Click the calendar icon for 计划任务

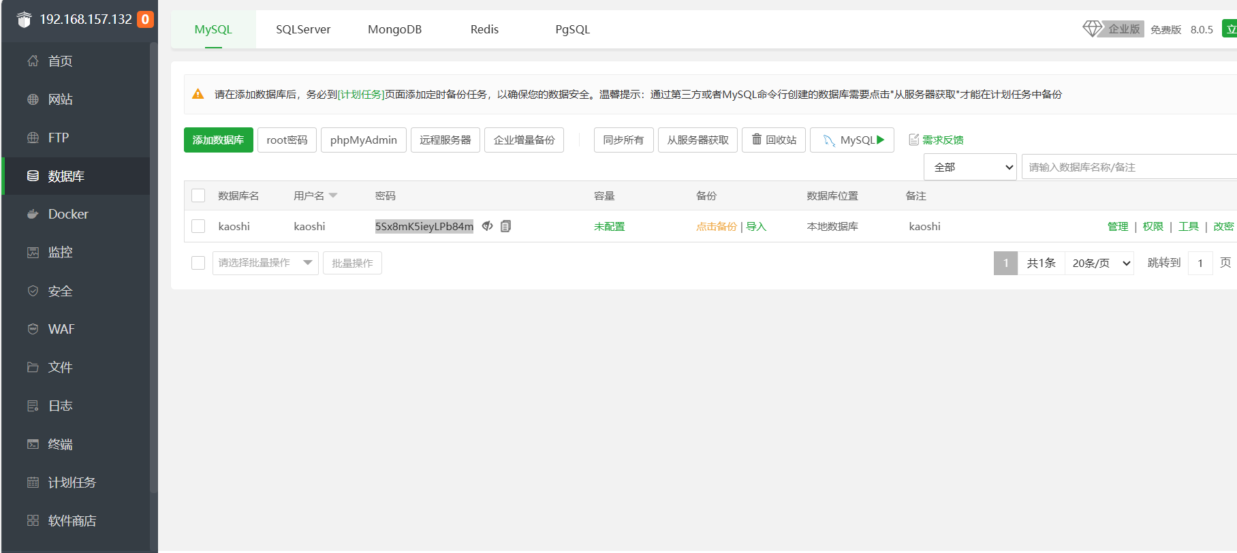tap(33, 482)
